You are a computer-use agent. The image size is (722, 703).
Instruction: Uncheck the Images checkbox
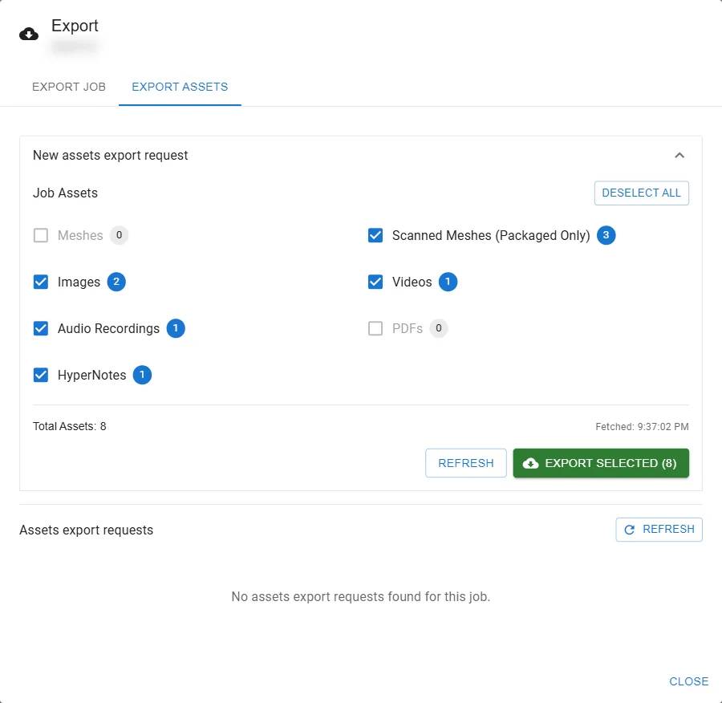pyautogui.click(x=41, y=282)
